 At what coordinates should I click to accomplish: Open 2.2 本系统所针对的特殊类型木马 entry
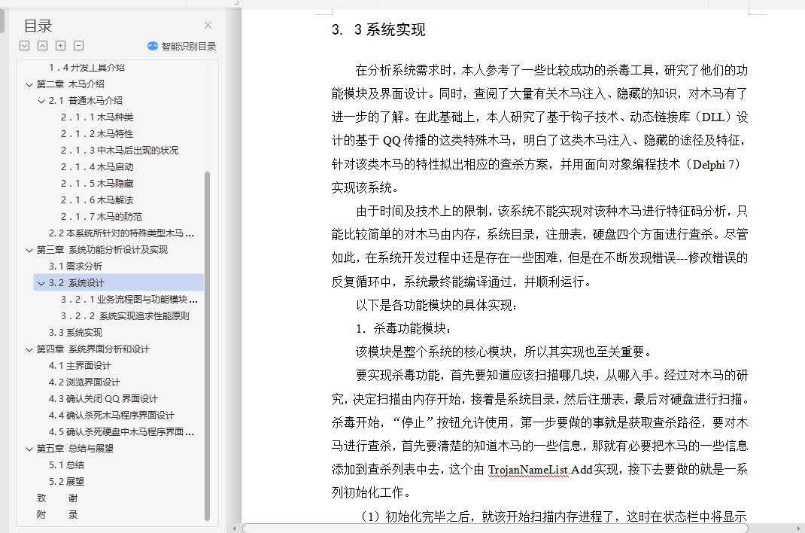tap(122, 233)
